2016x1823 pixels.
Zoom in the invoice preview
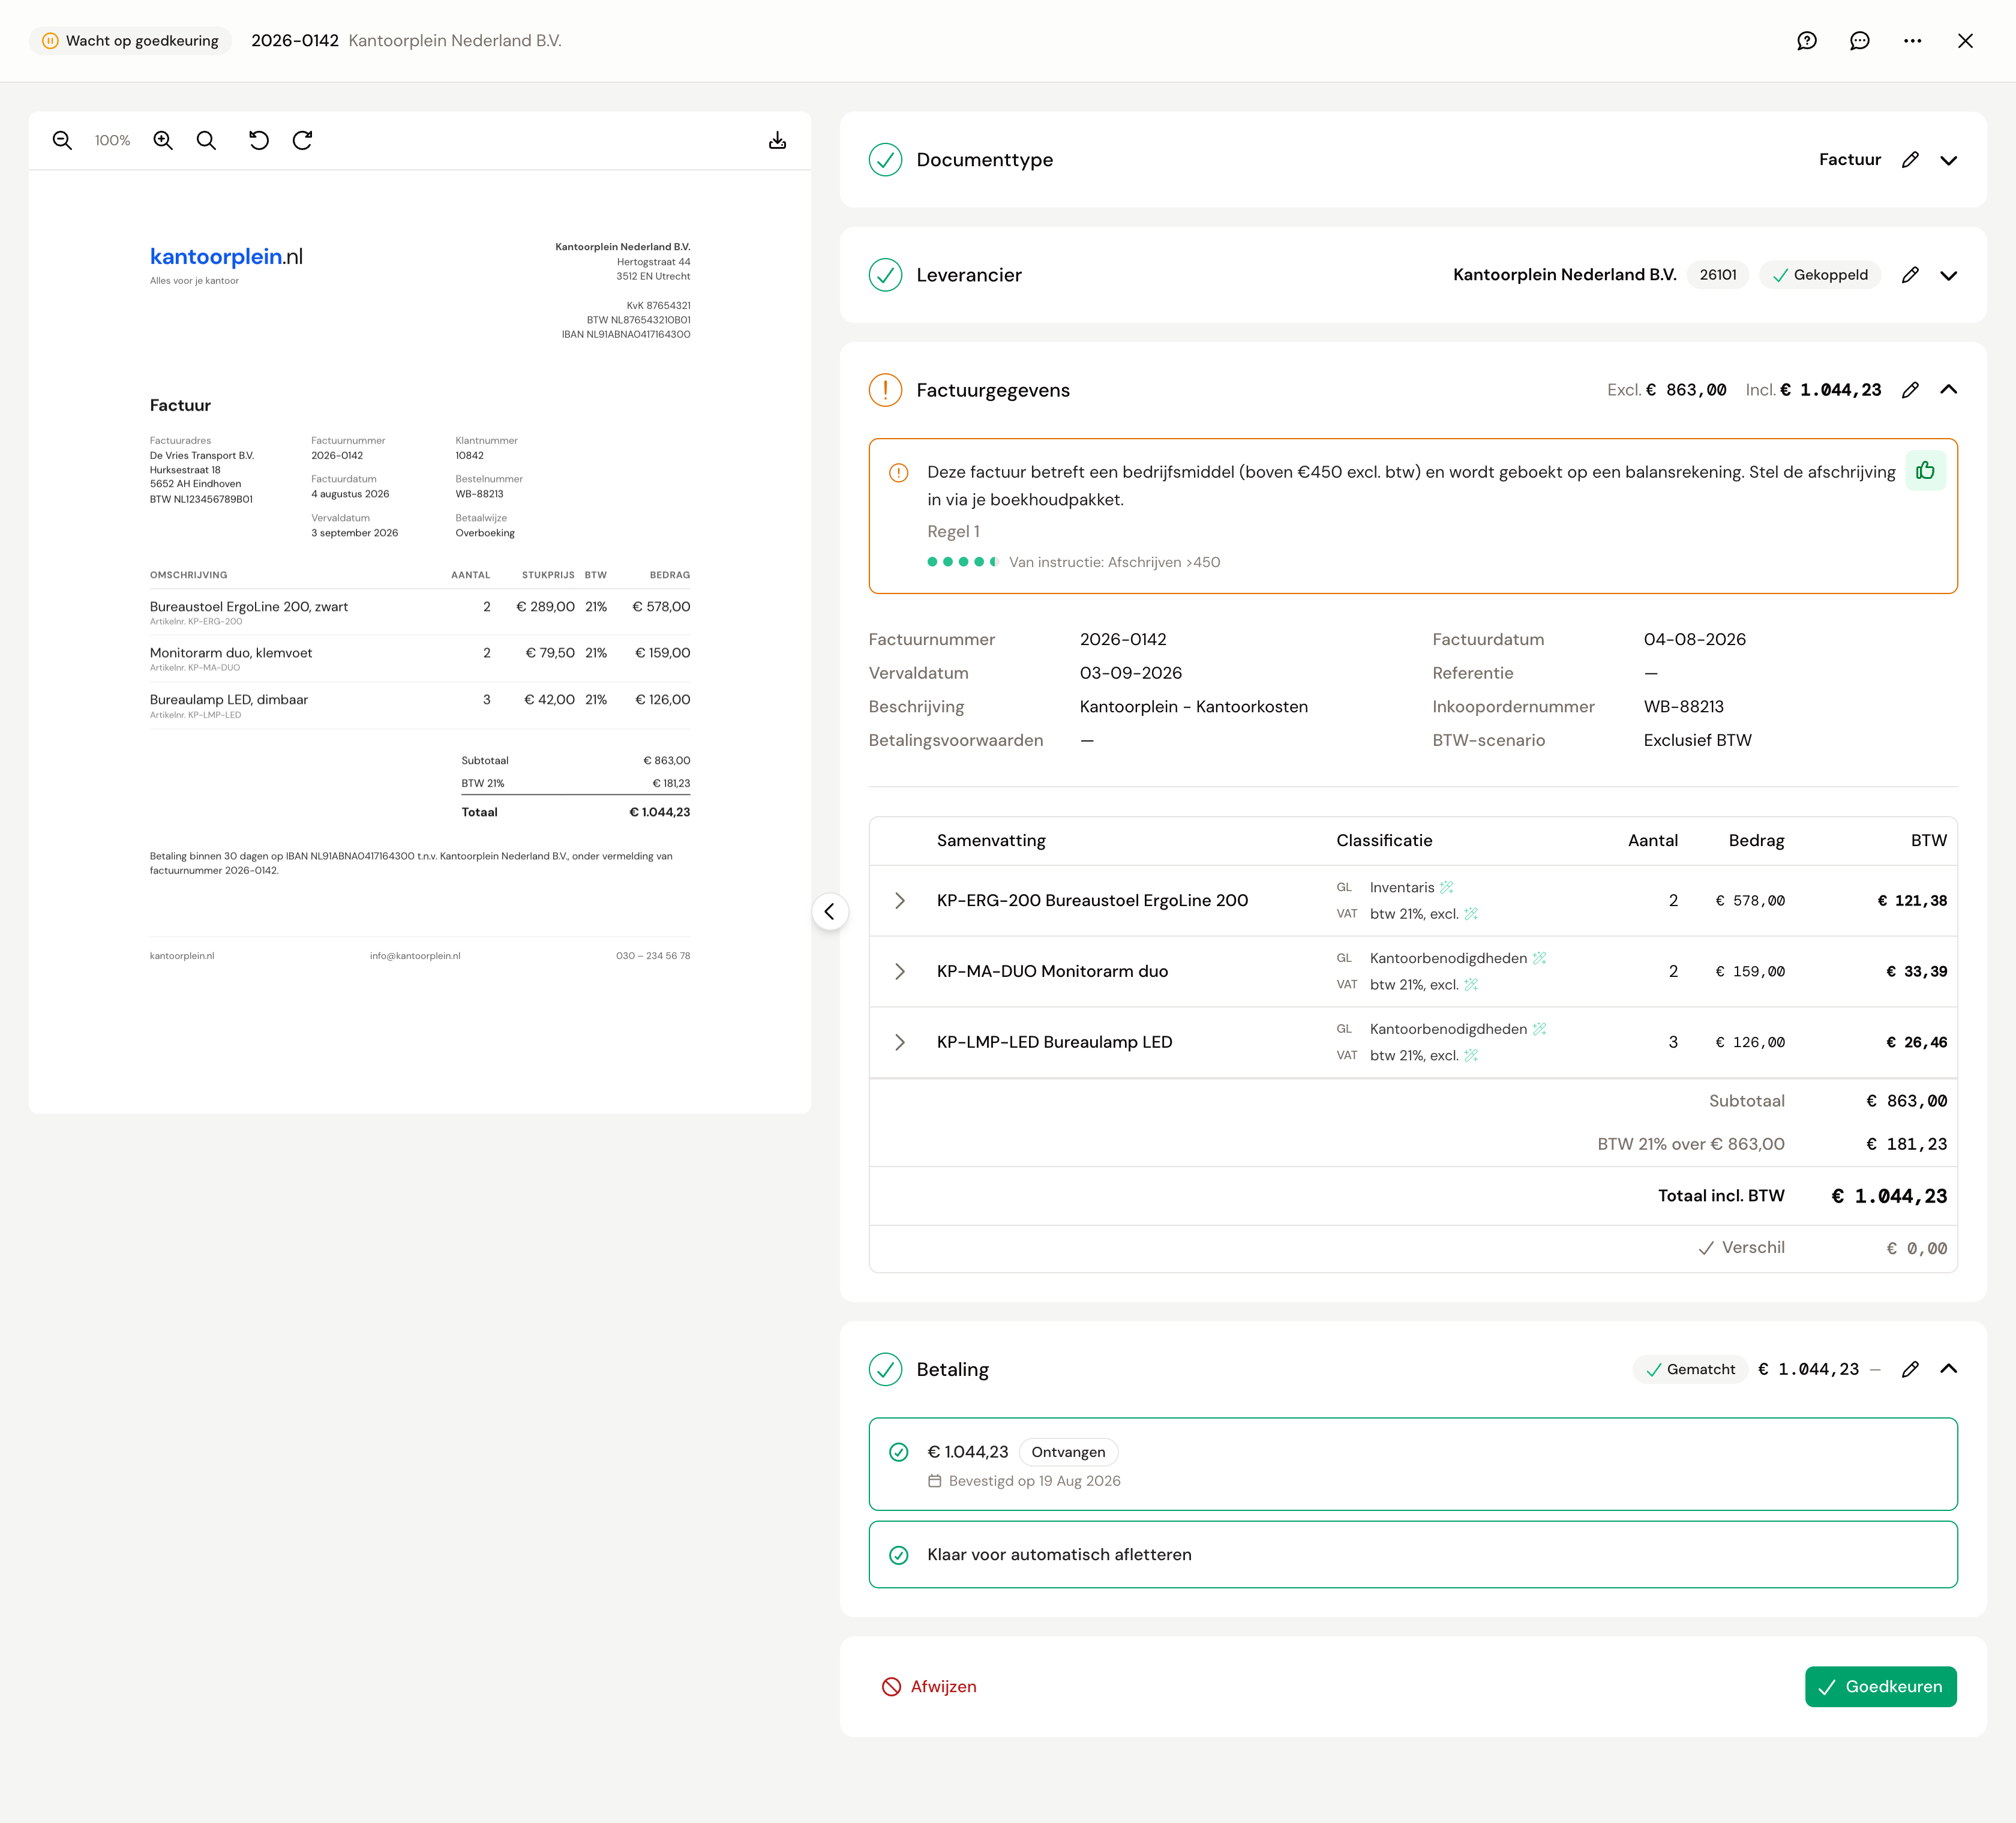163,141
